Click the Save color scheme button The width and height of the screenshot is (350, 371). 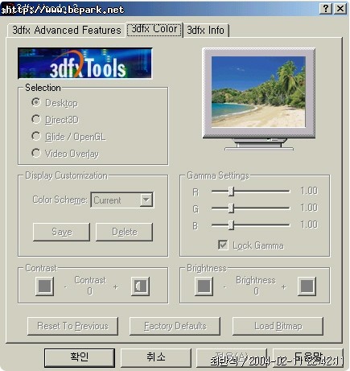(x=61, y=232)
